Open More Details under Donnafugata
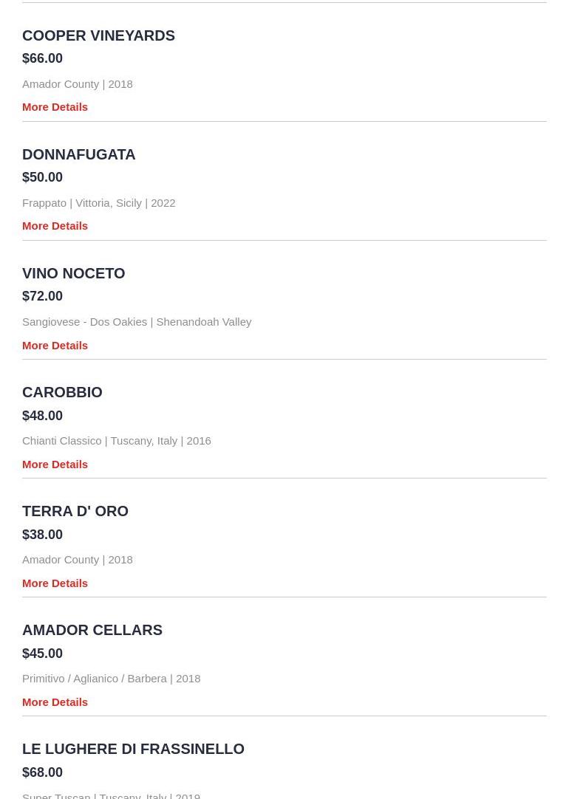Image resolution: width=569 pixels, height=799 pixels. (x=55, y=226)
